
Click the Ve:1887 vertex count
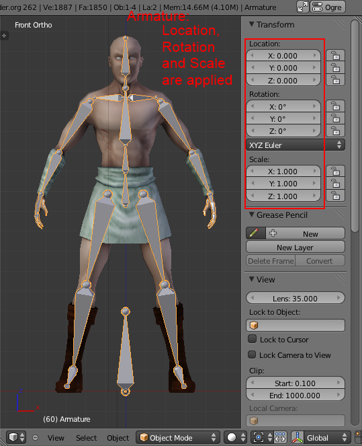tap(58, 7)
